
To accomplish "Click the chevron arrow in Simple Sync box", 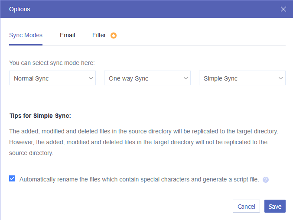I will pyautogui.click(x=280, y=78).
